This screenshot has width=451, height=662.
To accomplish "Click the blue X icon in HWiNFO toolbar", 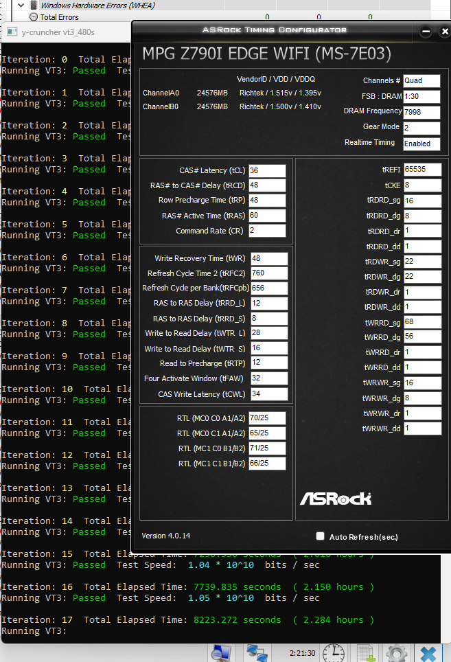I will point(428,653).
